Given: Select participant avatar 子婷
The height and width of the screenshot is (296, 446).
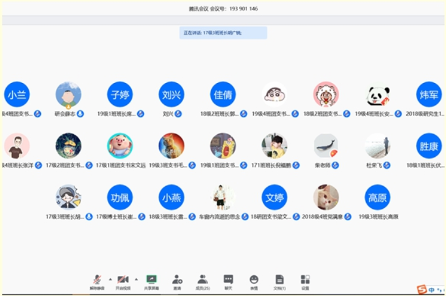Looking at the screenshot, I should pos(120,95).
